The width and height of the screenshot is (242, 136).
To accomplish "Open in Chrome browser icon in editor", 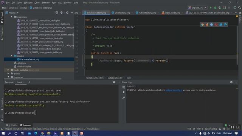I will (202, 25).
